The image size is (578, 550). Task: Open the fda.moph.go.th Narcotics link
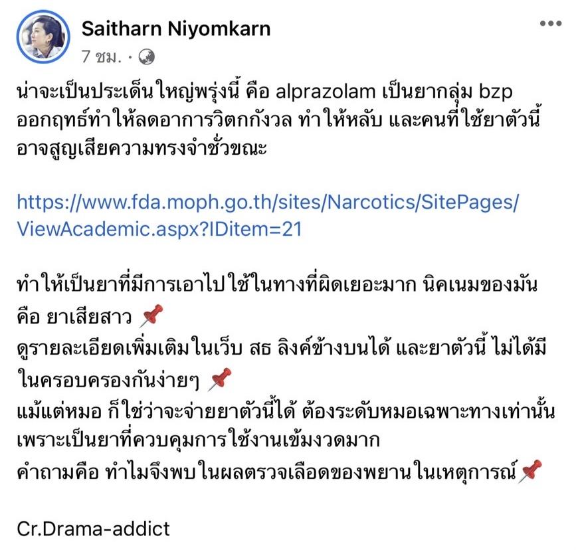[x=268, y=202]
